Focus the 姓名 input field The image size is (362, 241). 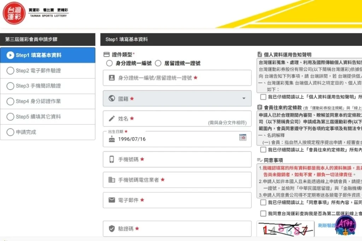click(x=177, y=119)
